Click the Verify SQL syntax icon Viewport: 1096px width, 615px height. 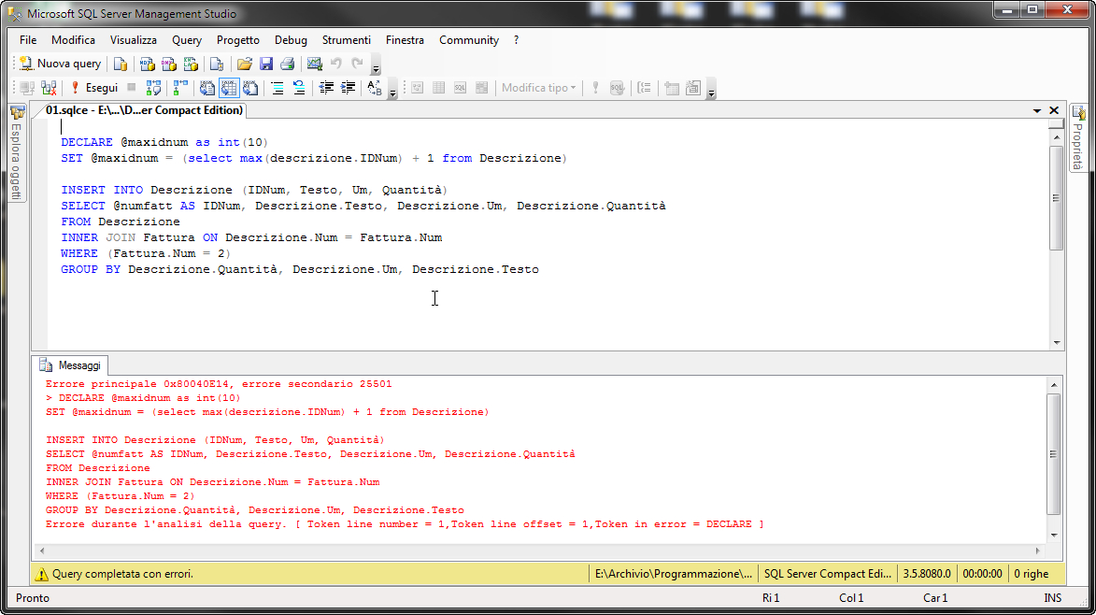tap(618, 88)
